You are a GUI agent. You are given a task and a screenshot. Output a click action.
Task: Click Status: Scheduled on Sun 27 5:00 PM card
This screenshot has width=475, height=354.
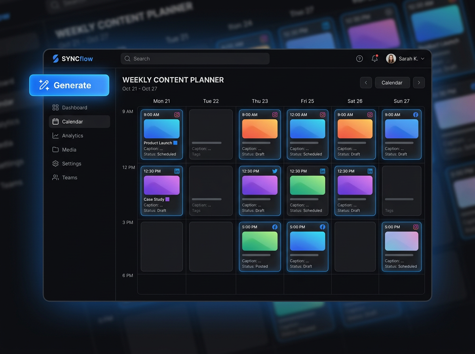401,266
